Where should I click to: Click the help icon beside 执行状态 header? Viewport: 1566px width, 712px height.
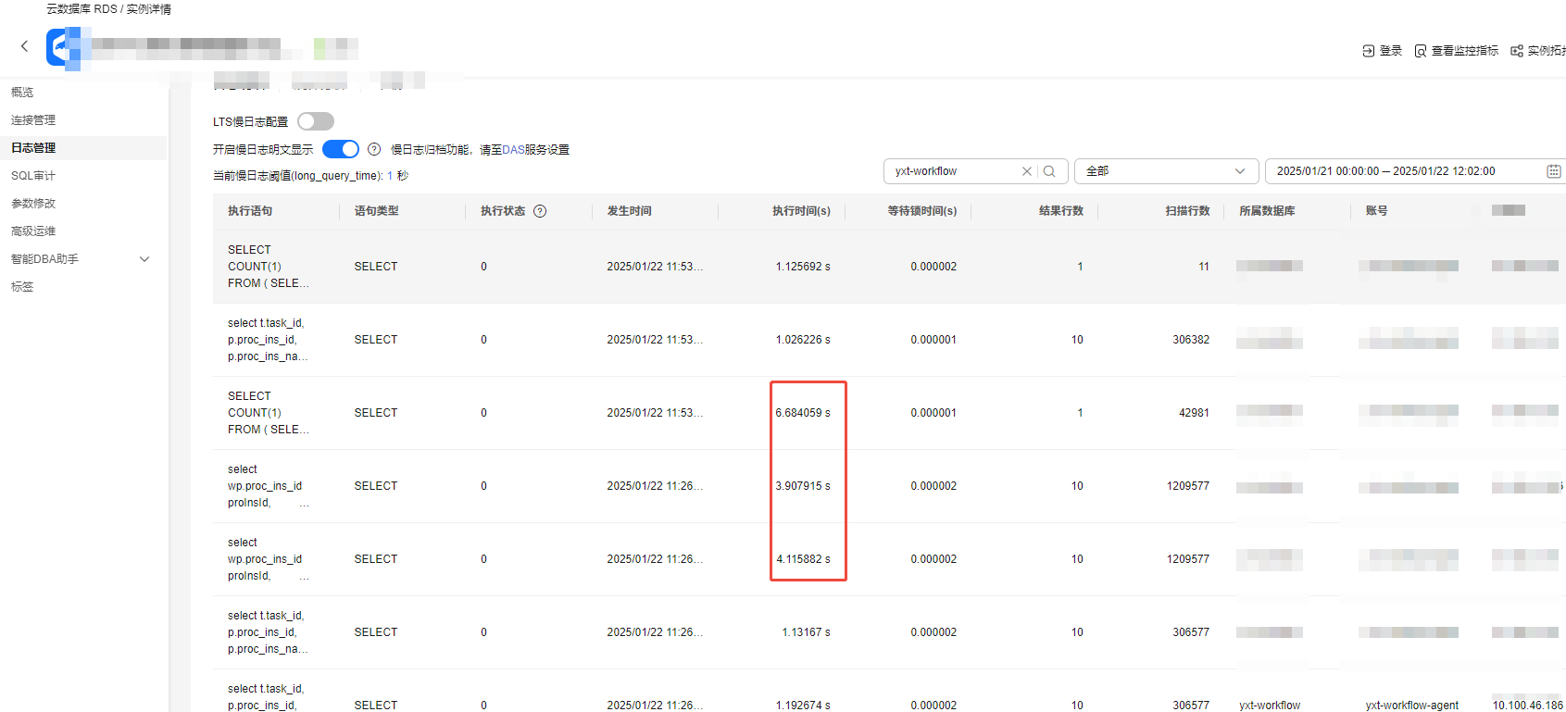coord(540,211)
